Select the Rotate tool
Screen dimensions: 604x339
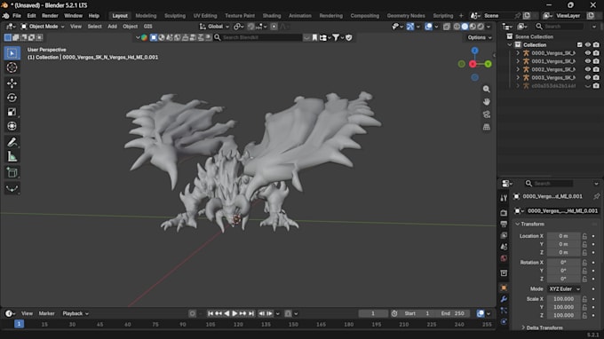[12, 98]
